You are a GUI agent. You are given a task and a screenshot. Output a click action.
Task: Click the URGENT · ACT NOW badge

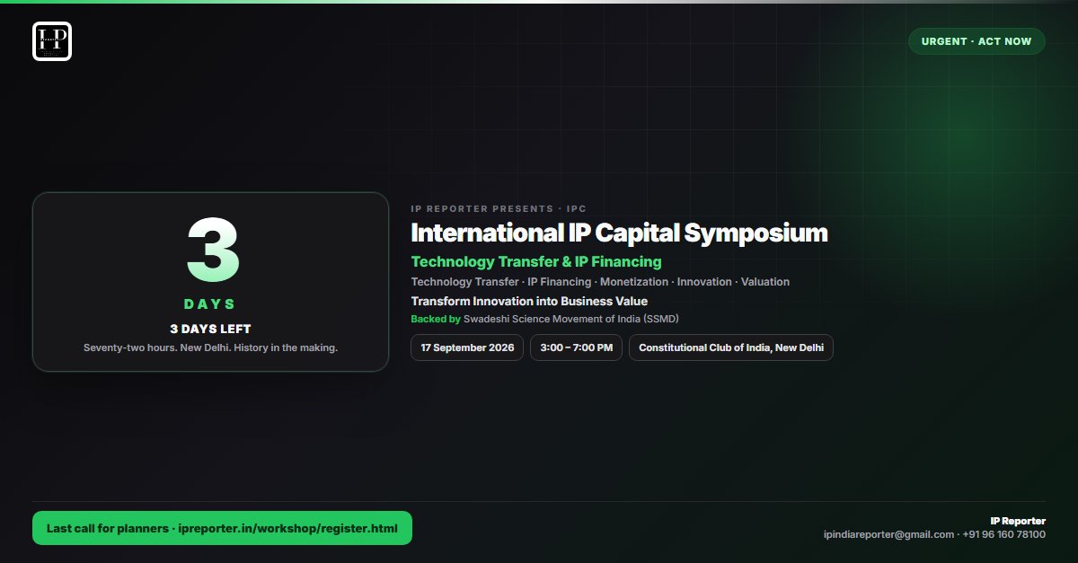(x=976, y=41)
